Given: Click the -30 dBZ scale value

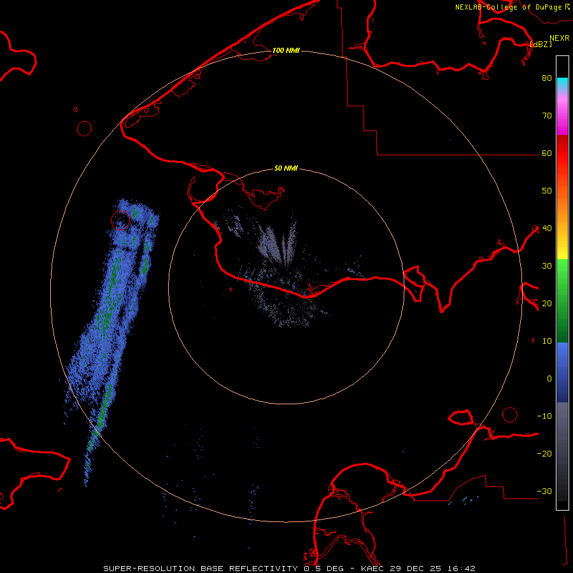Looking at the screenshot, I should click(x=544, y=492).
